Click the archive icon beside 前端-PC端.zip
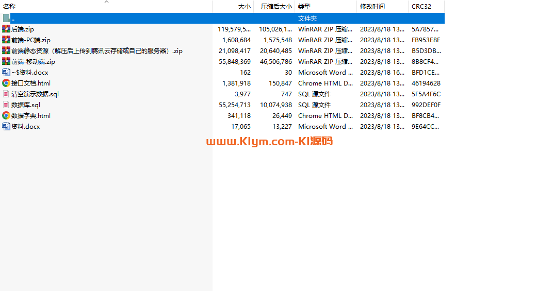 (6, 40)
